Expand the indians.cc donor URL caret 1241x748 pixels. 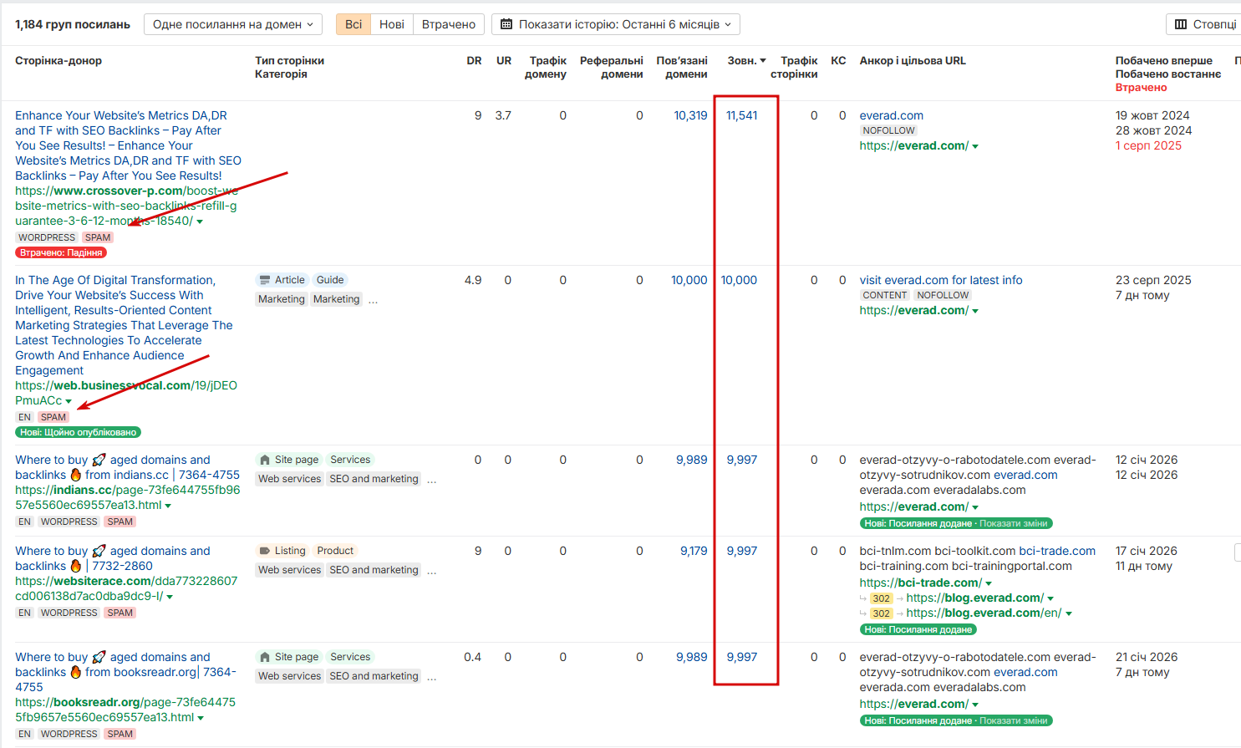[168, 506]
